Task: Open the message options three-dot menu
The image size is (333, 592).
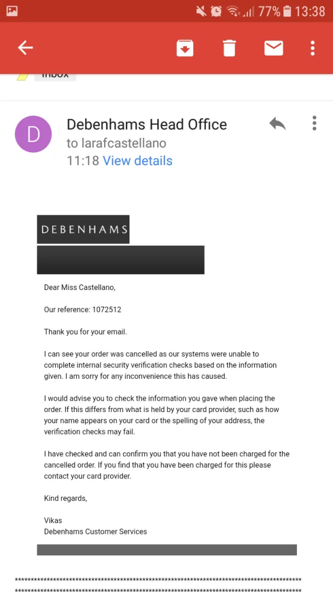Action: (314, 124)
